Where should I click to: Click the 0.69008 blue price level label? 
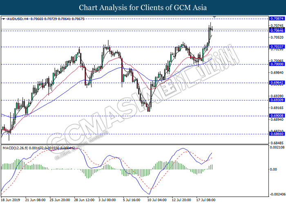pyautogui.click(x=277, y=115)
